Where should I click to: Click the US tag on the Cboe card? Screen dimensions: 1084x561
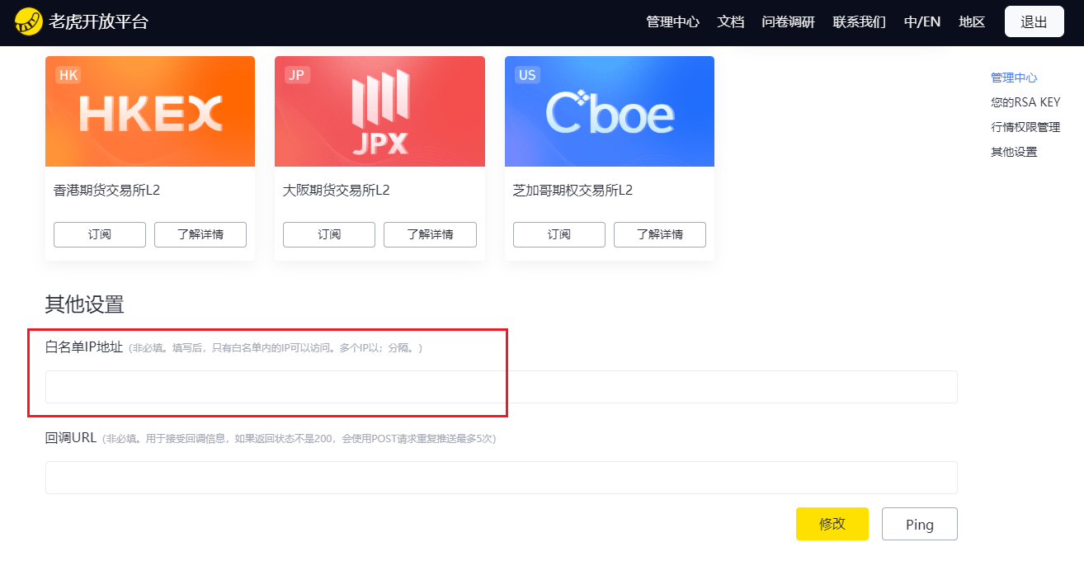pos(527,75)
